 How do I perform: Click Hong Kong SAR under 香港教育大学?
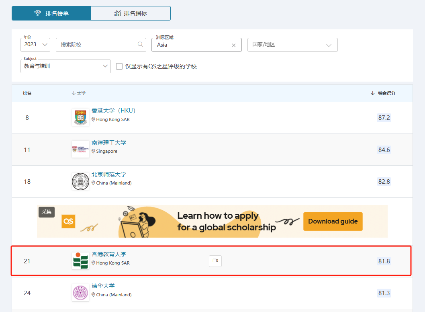(113, 263)
